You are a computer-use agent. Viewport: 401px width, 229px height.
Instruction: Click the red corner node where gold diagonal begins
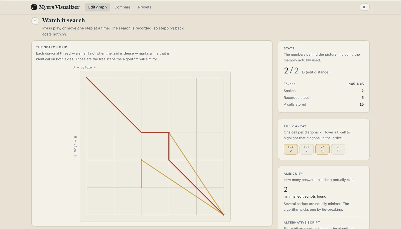click(x=169, y=133)
